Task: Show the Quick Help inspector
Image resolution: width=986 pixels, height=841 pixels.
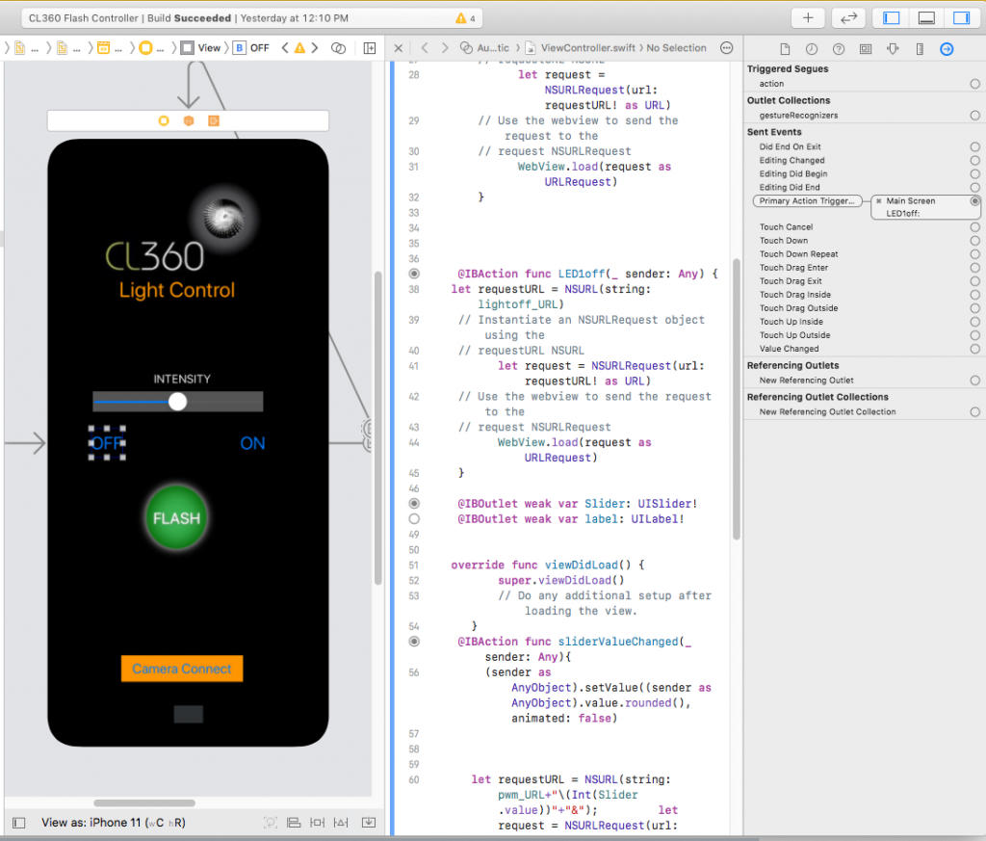Action: [x=839, y=49]
